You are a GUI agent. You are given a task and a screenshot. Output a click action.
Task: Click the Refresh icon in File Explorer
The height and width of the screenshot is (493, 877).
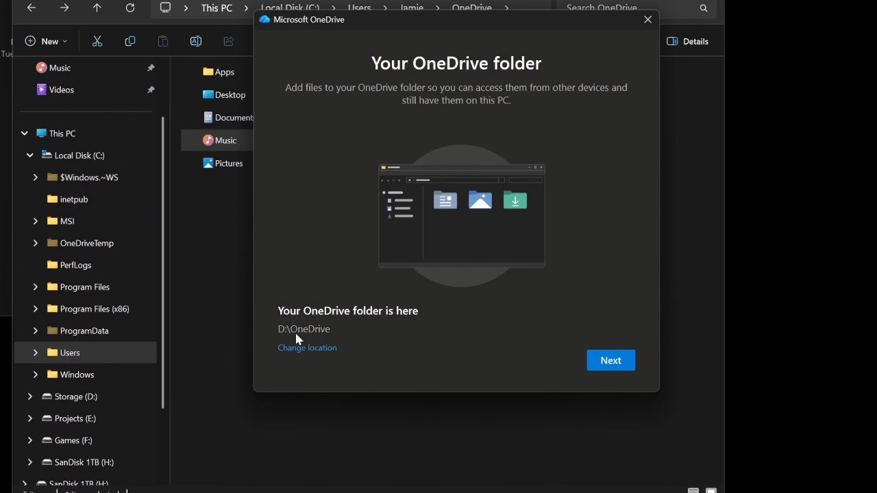click(x=130, y=8)
